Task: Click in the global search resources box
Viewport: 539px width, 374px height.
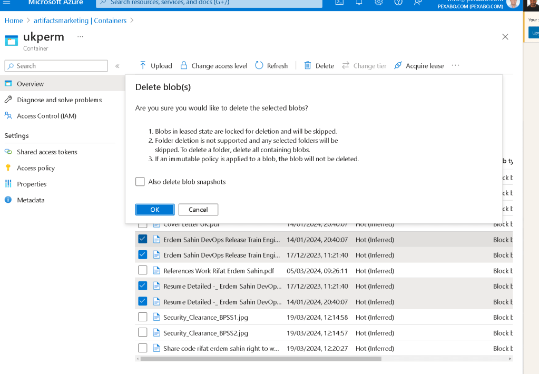Action: point(209,3)
